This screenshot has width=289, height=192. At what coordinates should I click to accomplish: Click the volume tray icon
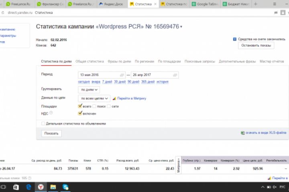coord(275,187)
